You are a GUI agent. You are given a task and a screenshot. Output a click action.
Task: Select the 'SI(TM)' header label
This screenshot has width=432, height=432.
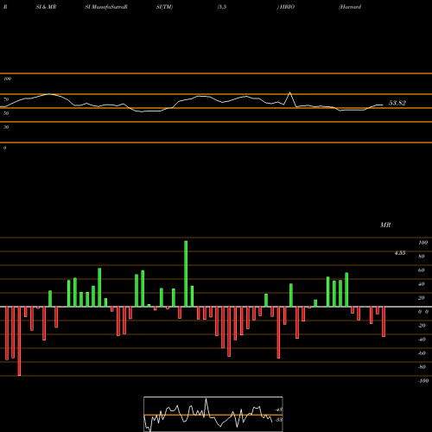[164, 7]
